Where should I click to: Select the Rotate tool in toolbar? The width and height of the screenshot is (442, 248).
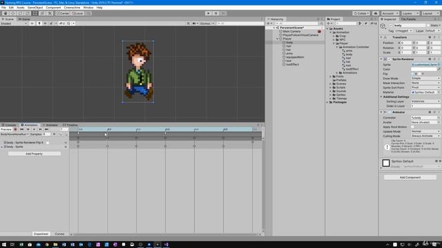pyautogui.click(x=20, y=13)
